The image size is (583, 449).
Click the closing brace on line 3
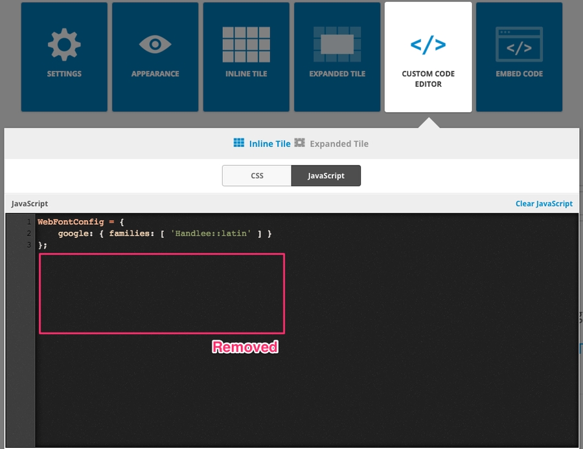[41, 245]
